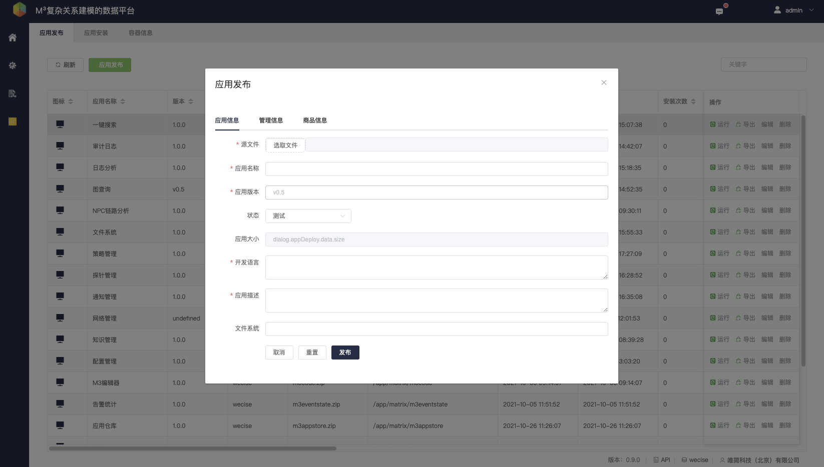824x467 pixels.
Task: Expand the 状态 dropdown showing 测试
Action: click(308, 216)
